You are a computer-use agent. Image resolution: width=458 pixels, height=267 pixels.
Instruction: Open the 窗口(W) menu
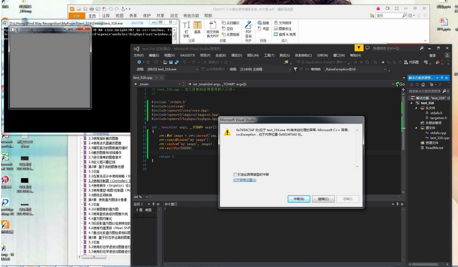click(339, 55)
